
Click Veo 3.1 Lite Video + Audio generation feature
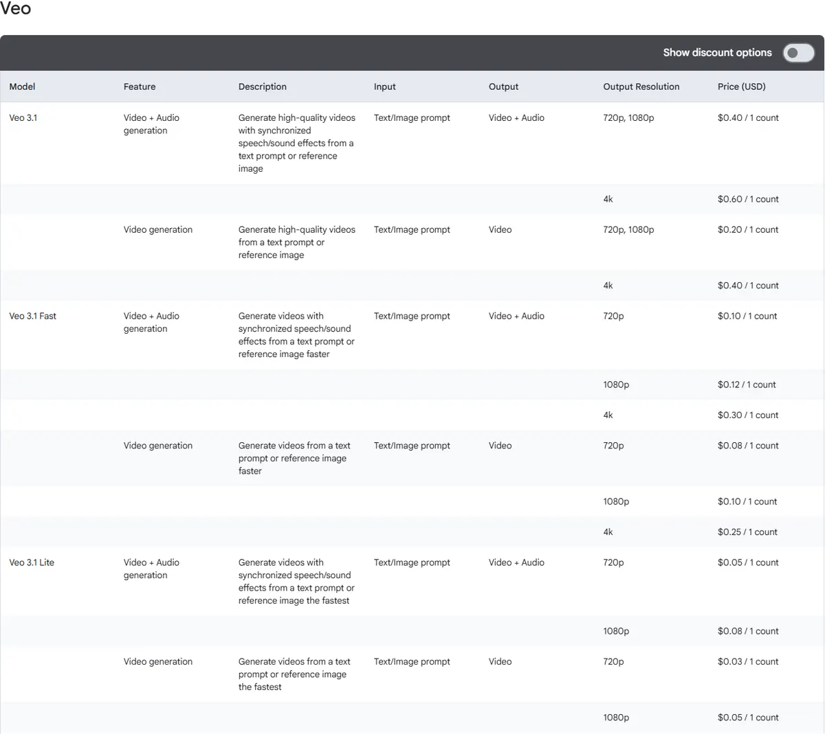[x=151, y=569]
